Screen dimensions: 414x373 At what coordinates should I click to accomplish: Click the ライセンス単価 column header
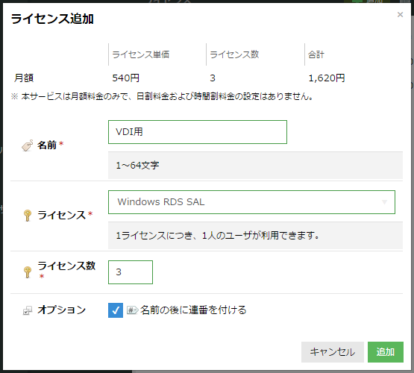coord(141,54)
